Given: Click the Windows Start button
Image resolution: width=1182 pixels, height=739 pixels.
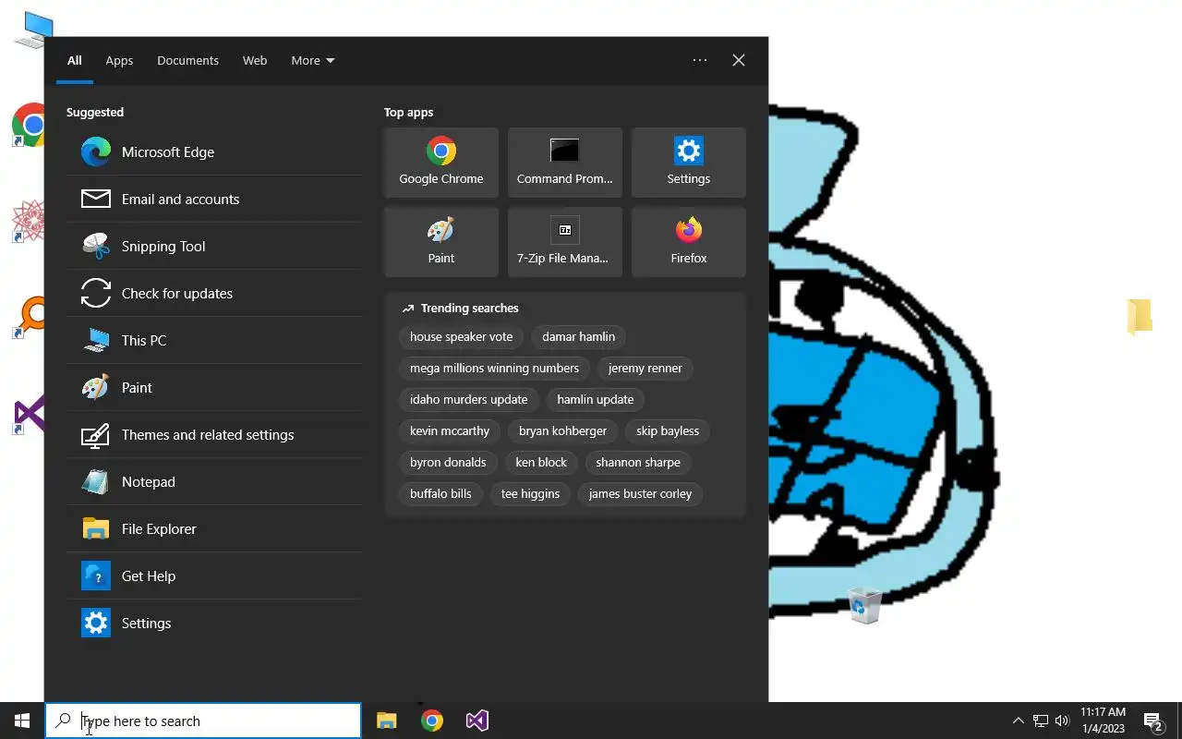Looking at the screenshot, I should 22,721.
